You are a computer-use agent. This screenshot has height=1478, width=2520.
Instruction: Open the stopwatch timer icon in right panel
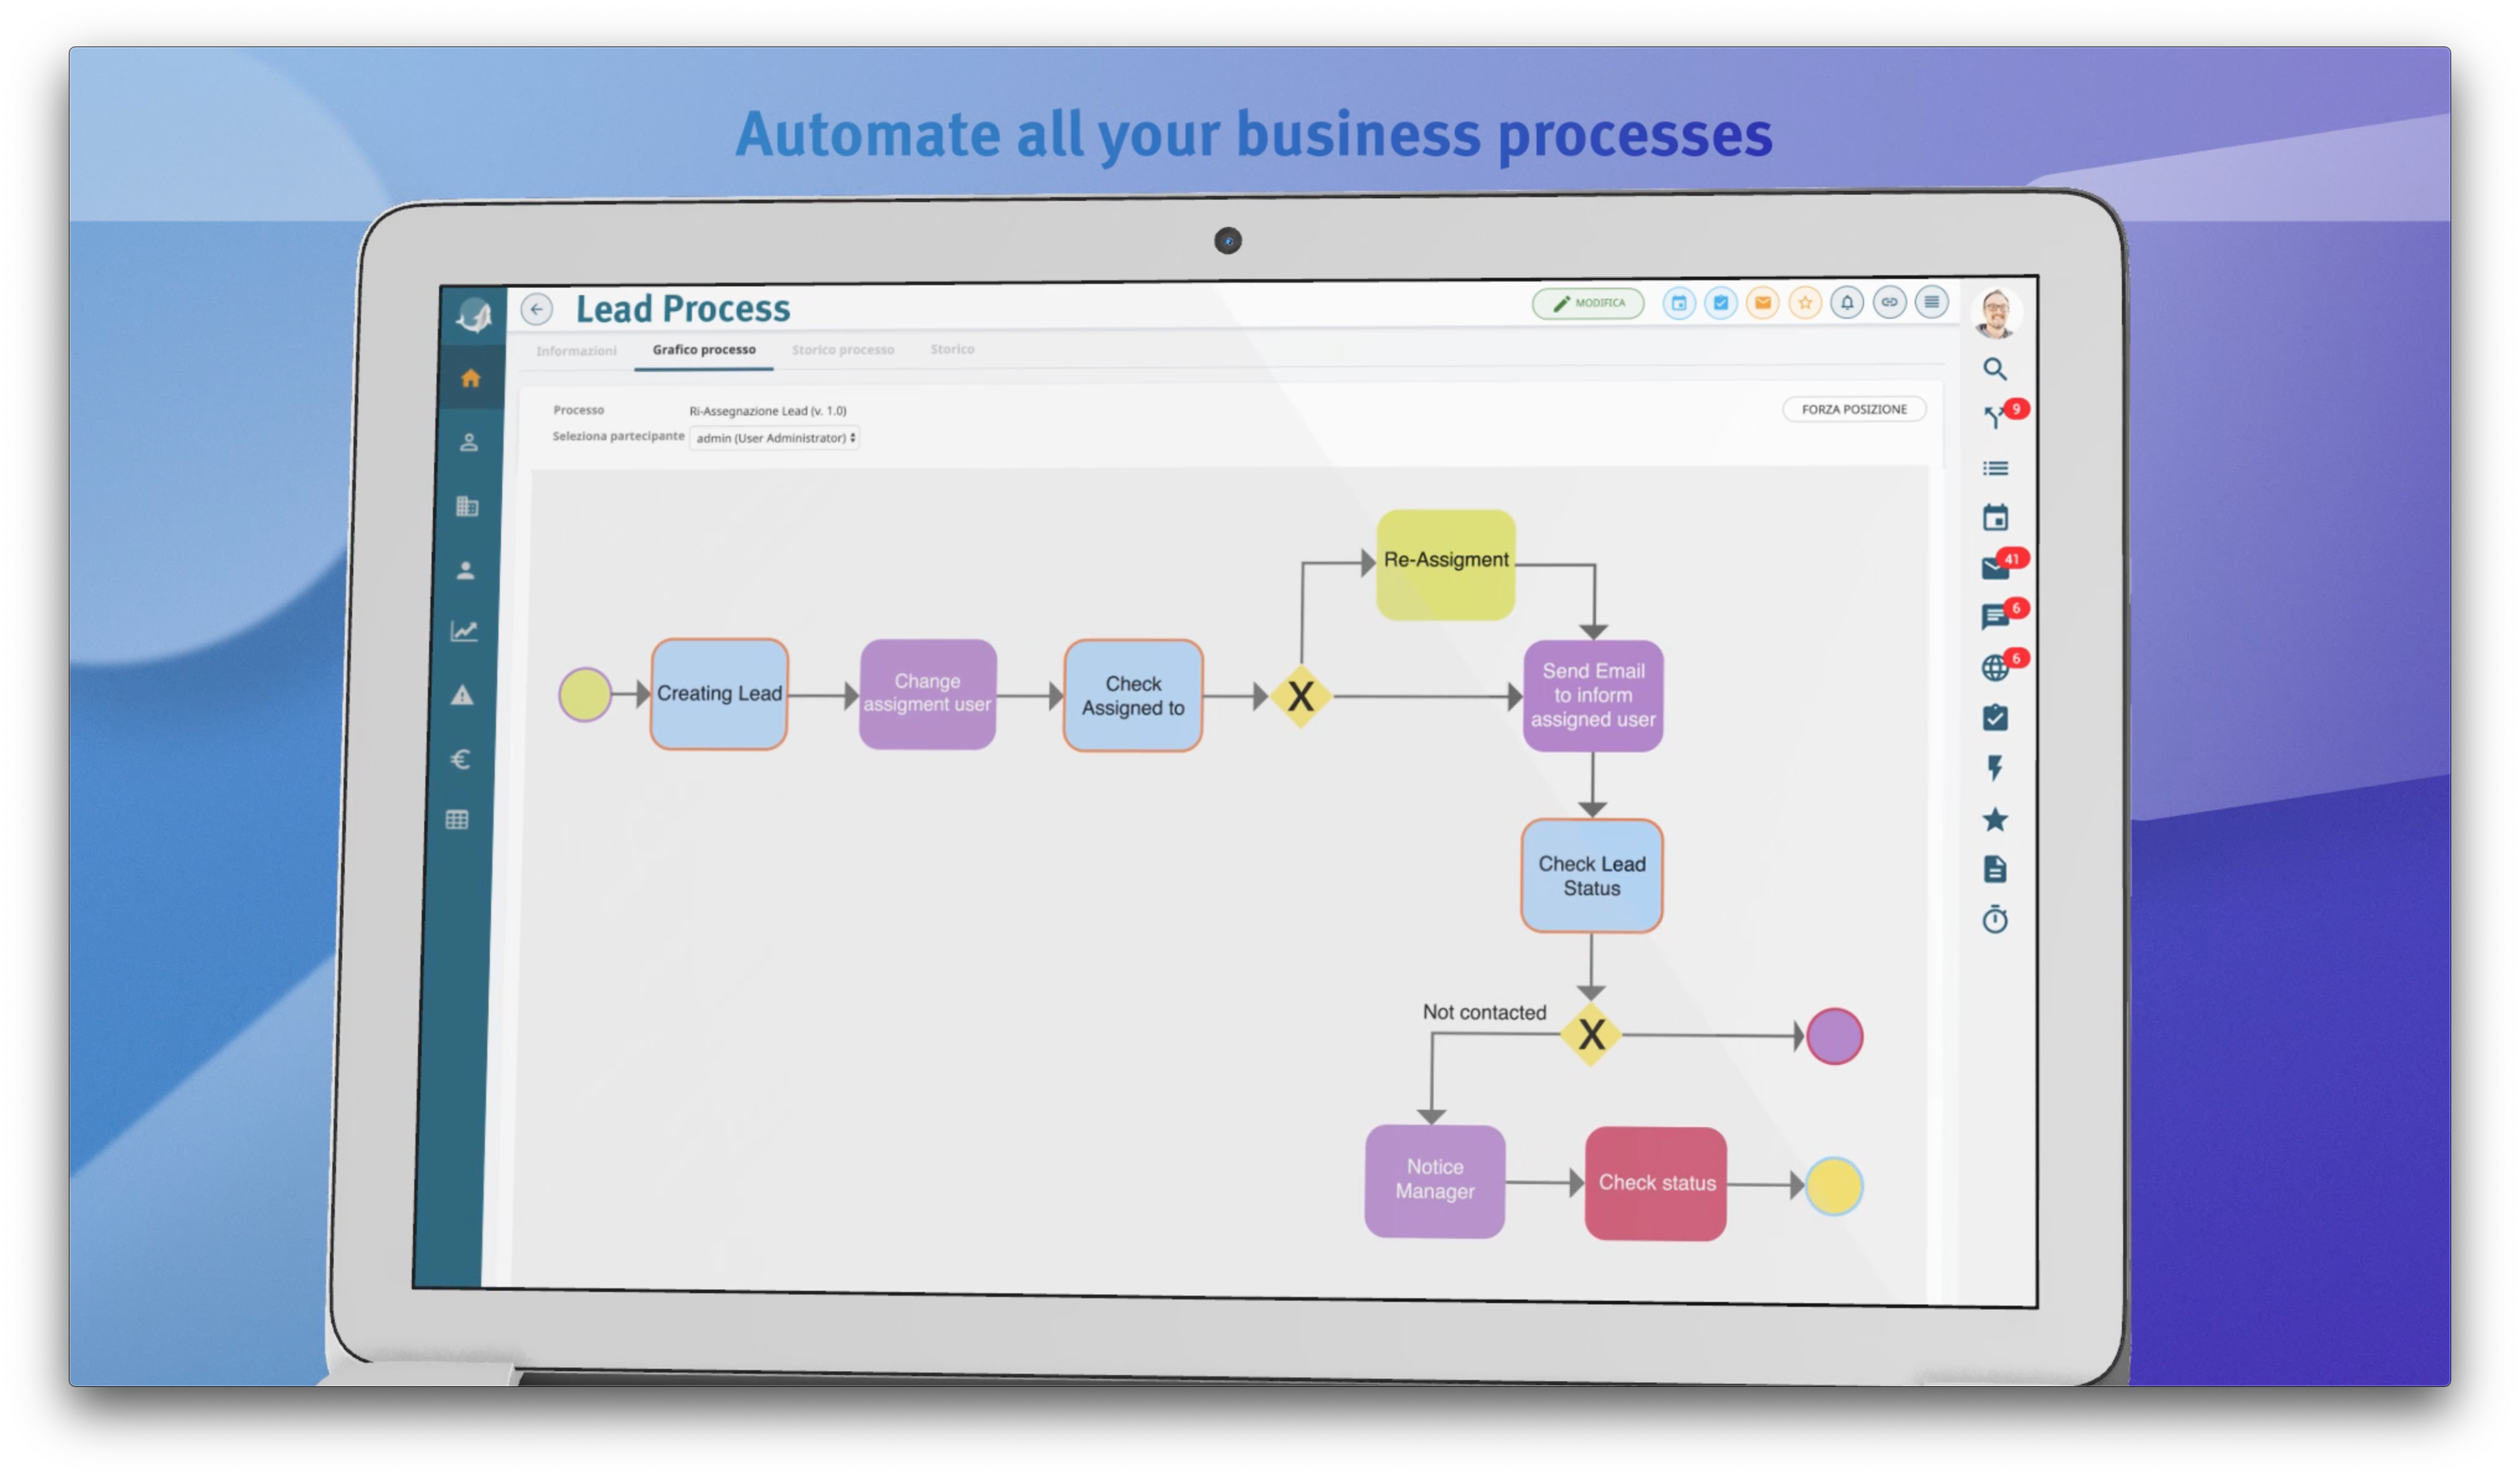click(x=1995, y=919)
